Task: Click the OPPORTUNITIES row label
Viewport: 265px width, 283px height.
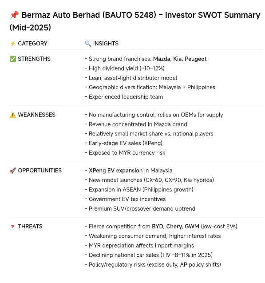Action: [x=40, y=171]
